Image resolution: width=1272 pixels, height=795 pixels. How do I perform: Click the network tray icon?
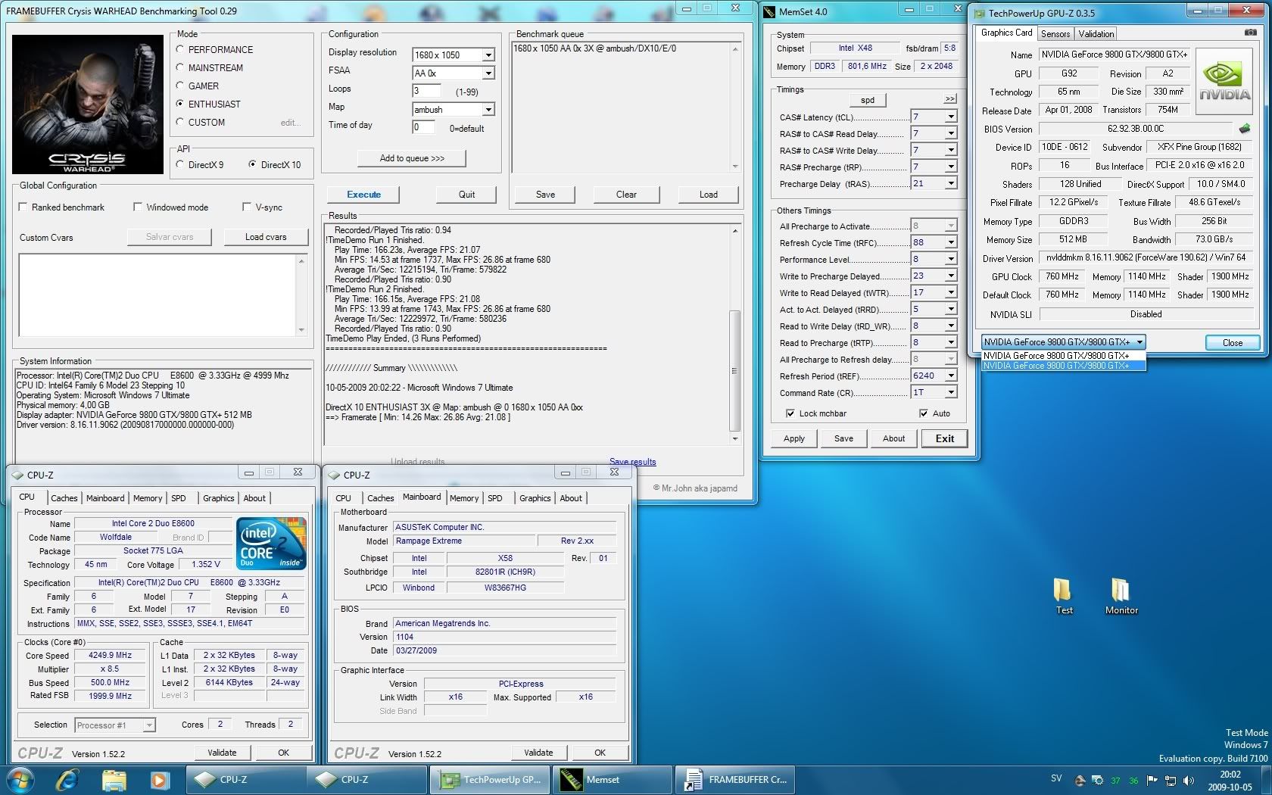pyautogui.click(x=1171, y=780)
